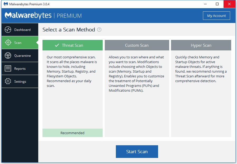Select the Scan sidebar item
This screenshot has height=164, width=237.
(20, 43)
